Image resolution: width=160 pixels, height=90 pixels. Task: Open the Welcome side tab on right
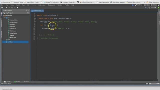[x=159, y=14]
